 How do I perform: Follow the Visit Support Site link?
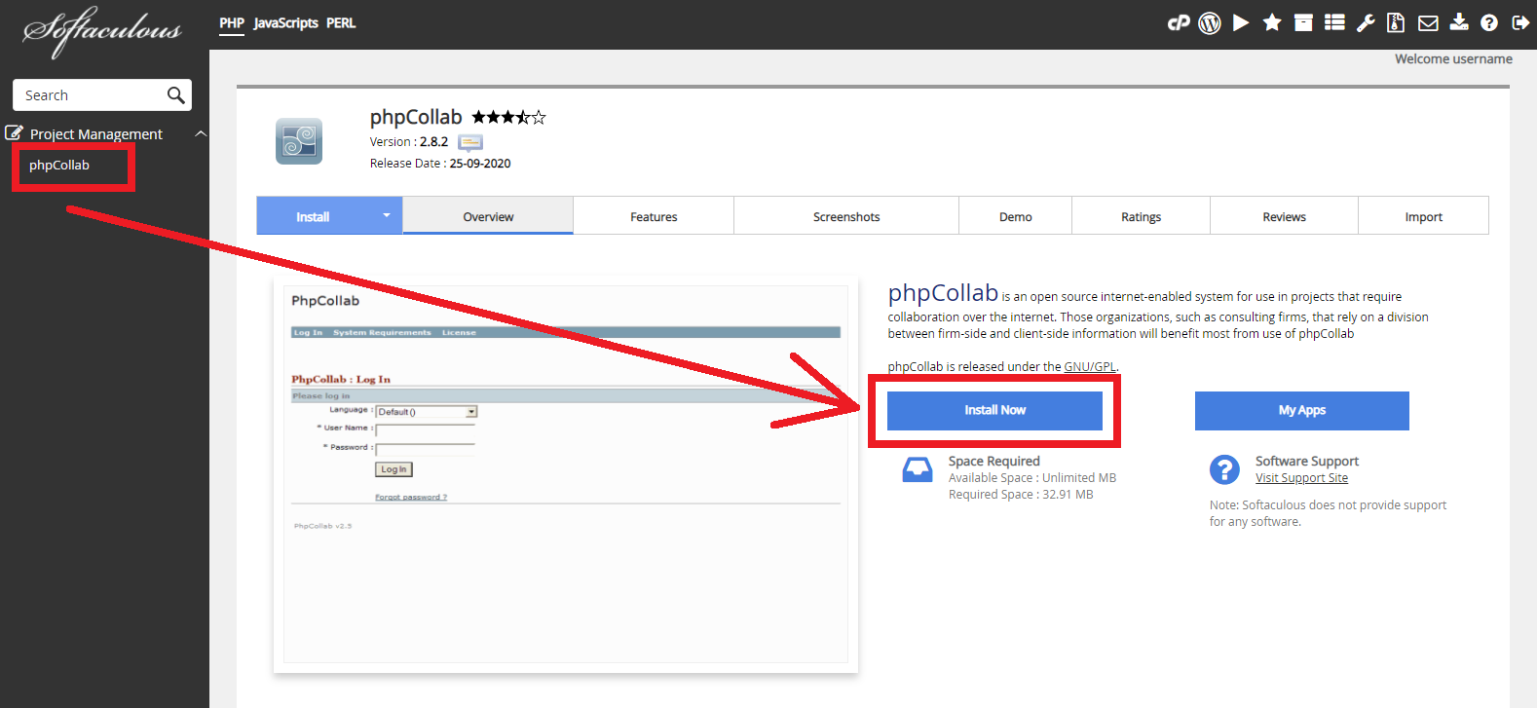pyautogui.click(x=1301, y=478)
